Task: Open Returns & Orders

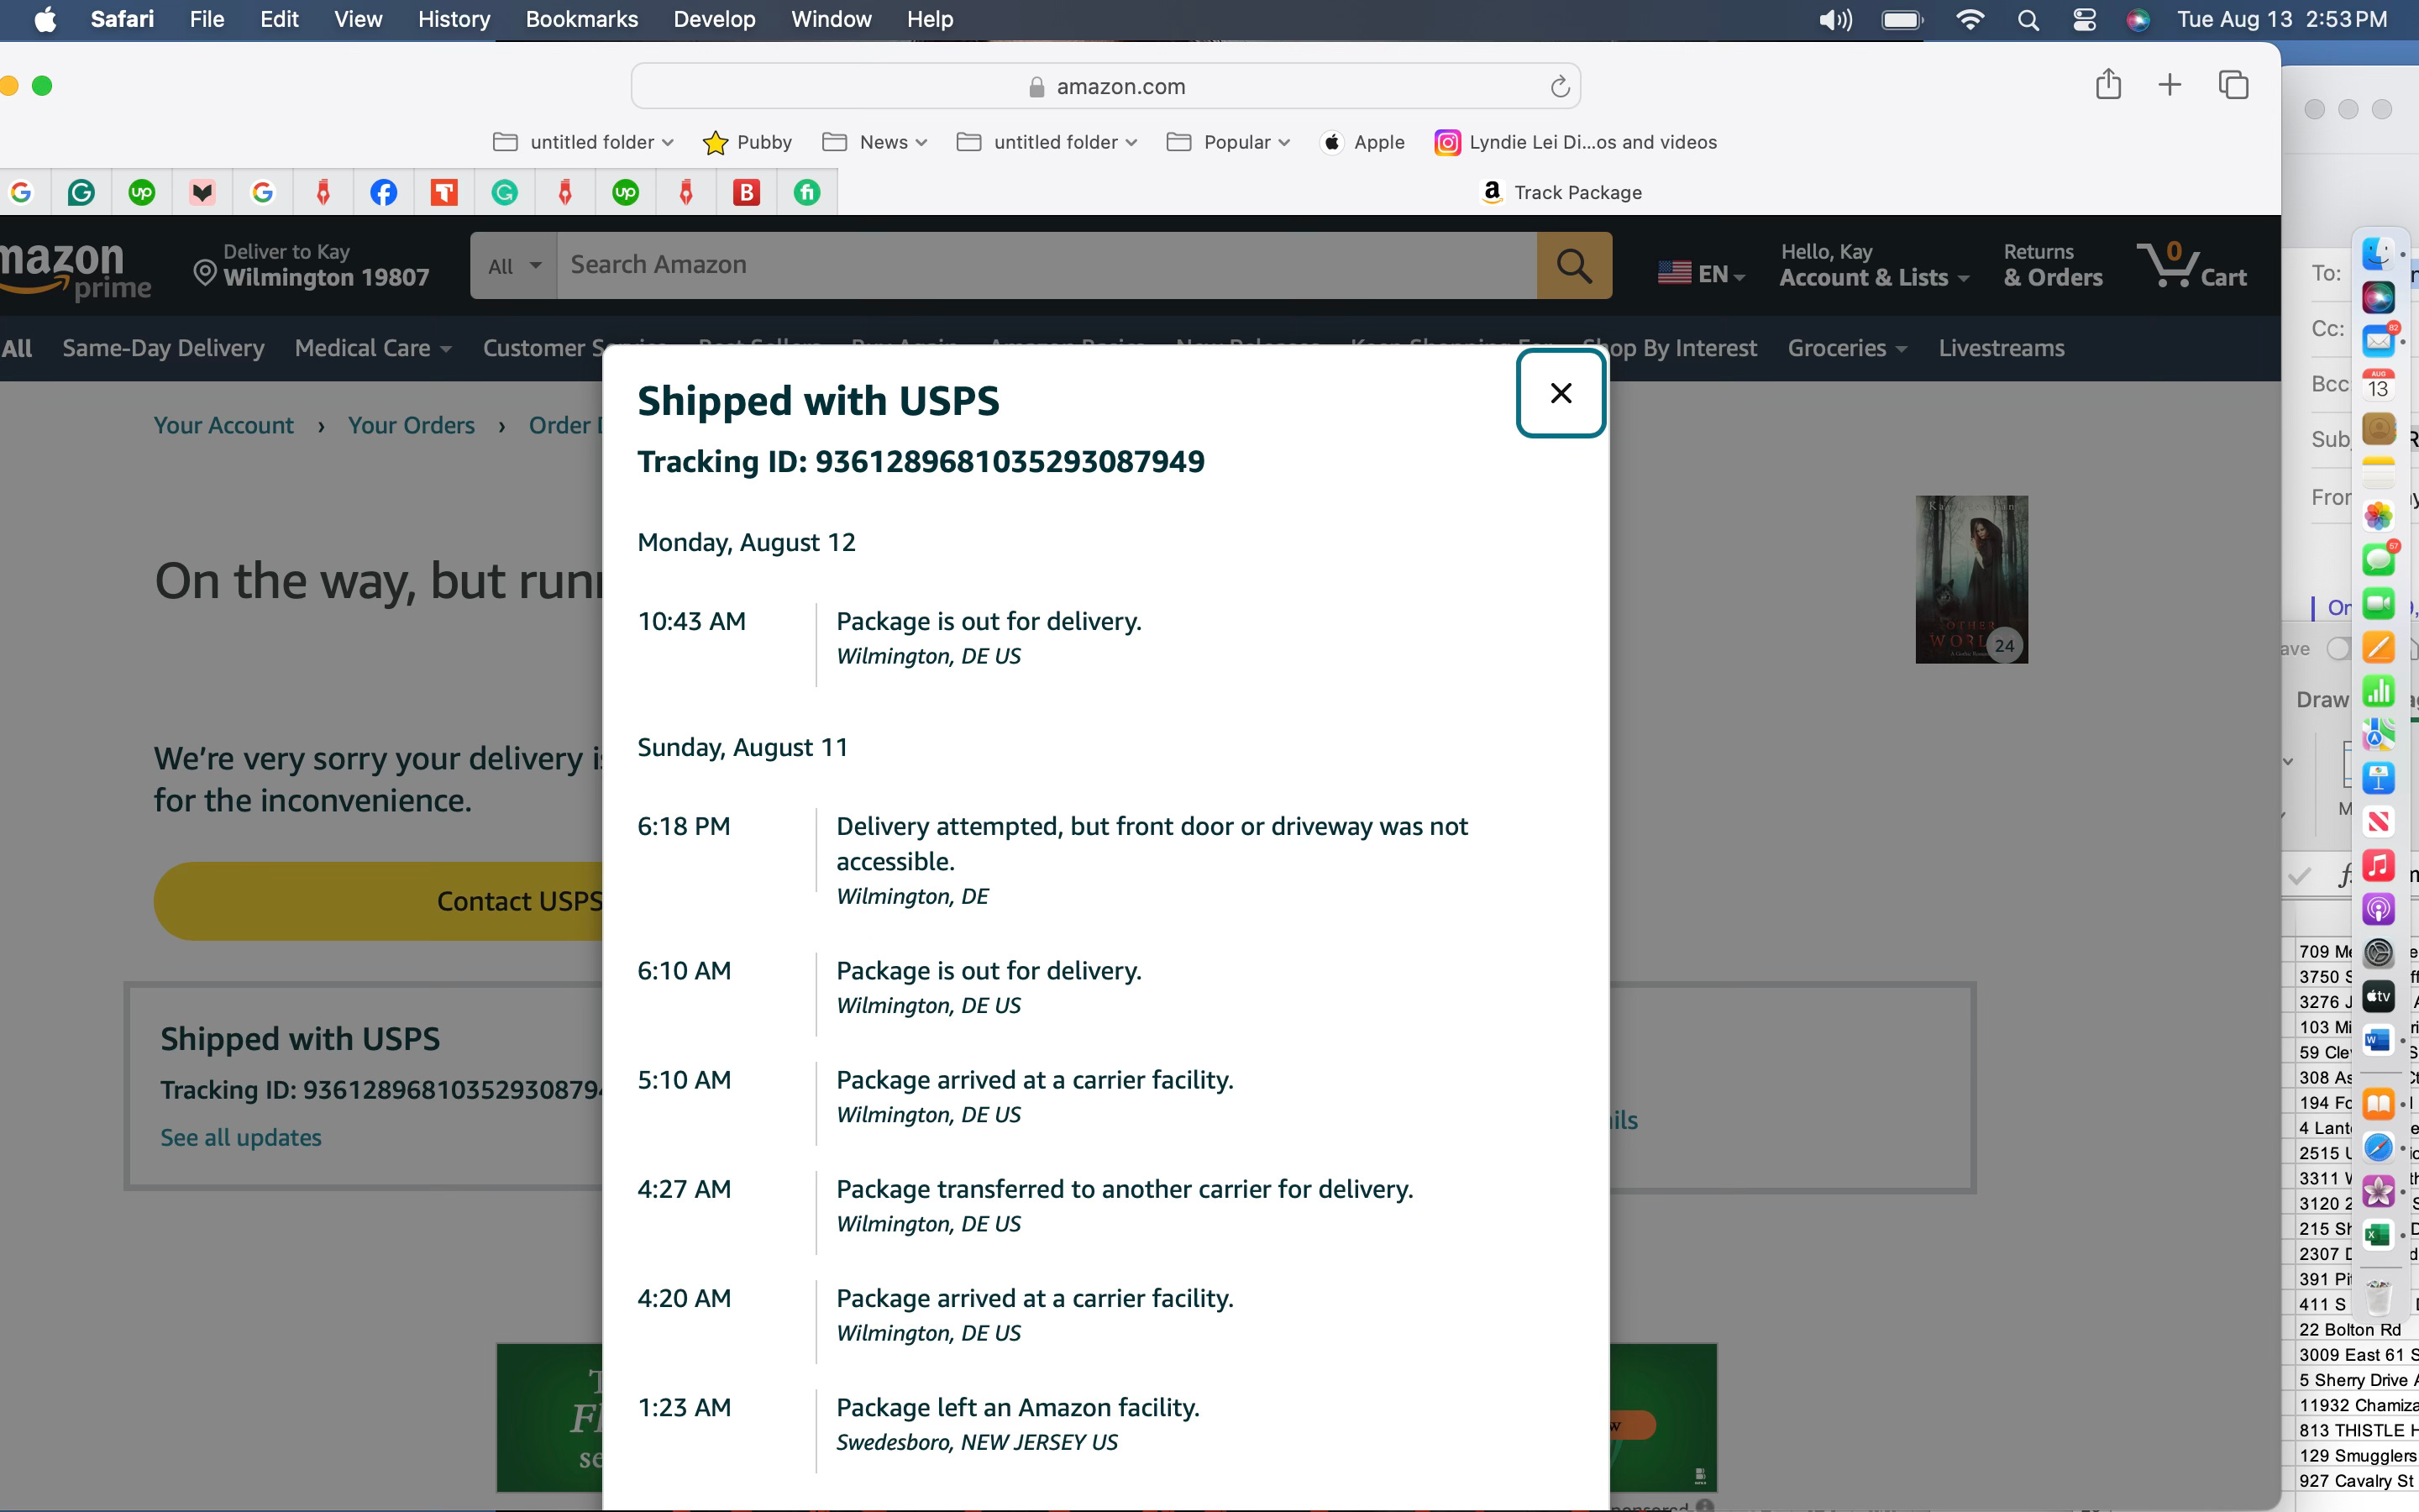Action: (x=2052, y=265)
